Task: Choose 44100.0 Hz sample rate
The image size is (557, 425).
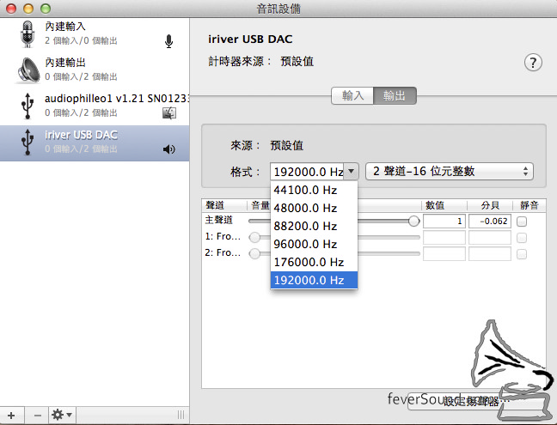Action: pyautogui.click(x=314, y=190)
